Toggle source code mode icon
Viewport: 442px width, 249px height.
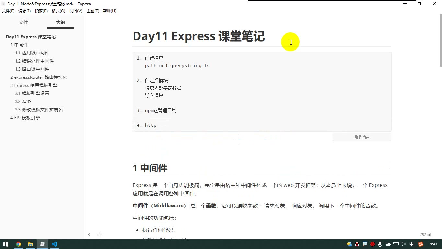coord(99,234)
